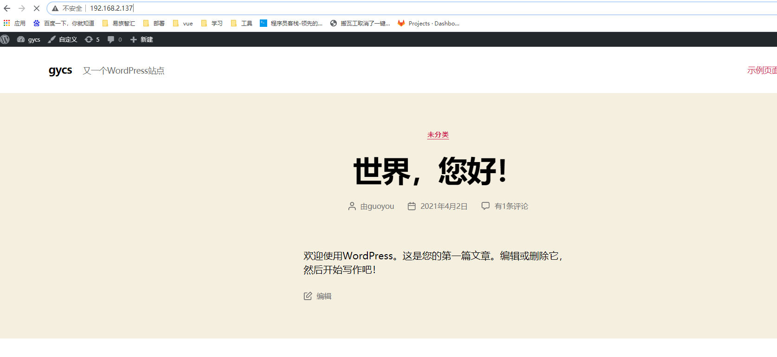Open the Baidu paw bookmark

pos(64,23)
